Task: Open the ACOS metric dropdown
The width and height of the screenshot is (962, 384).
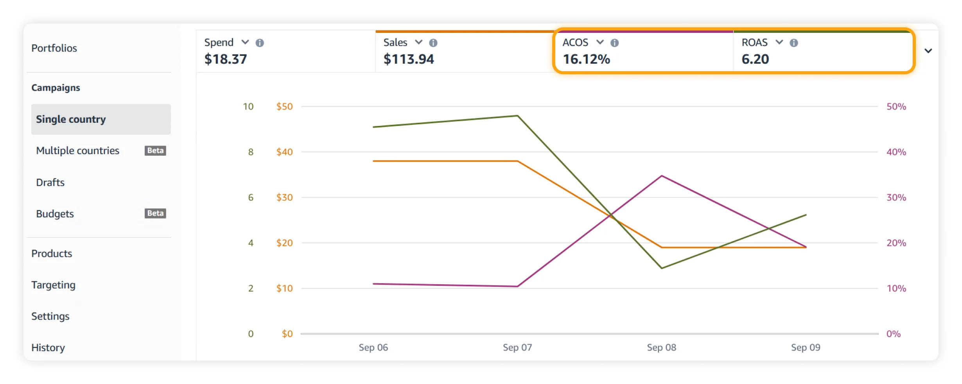Action: click(599, 42)
